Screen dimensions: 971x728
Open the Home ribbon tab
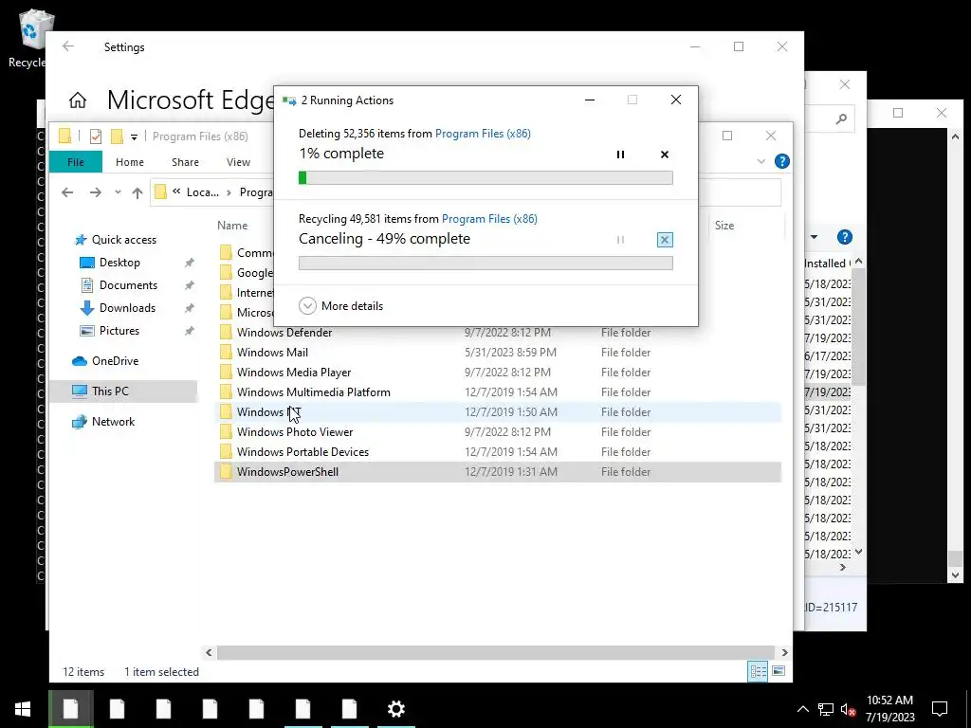[129, 162]
